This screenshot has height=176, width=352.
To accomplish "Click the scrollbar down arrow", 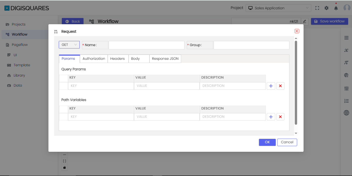I will (296, 133).
